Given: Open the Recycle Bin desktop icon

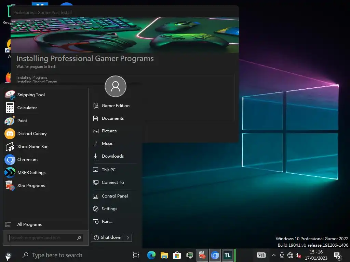Looking at the screenshot, I should point(7,14).
